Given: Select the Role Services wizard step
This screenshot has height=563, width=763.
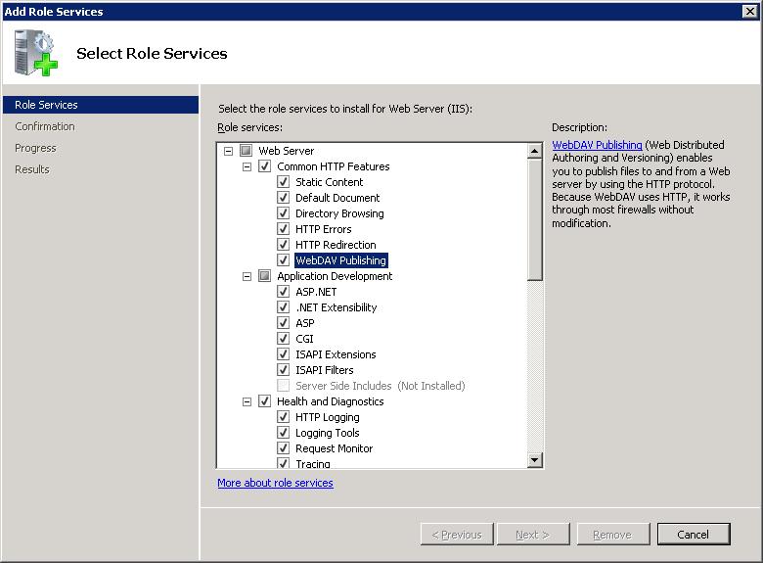Looking at the screenshot, I should (x=46, y=105).
